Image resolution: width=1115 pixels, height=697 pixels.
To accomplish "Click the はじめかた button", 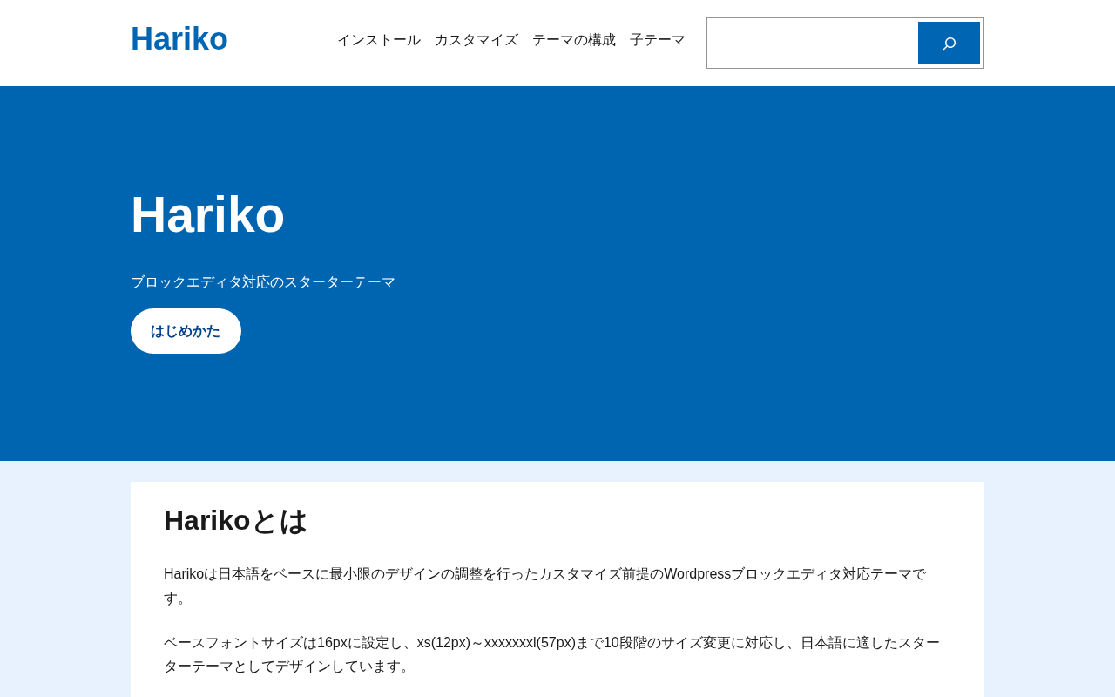I will 186,331.
